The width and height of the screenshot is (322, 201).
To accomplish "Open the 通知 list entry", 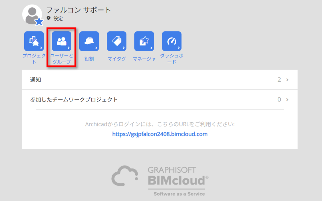I will 36,80.
